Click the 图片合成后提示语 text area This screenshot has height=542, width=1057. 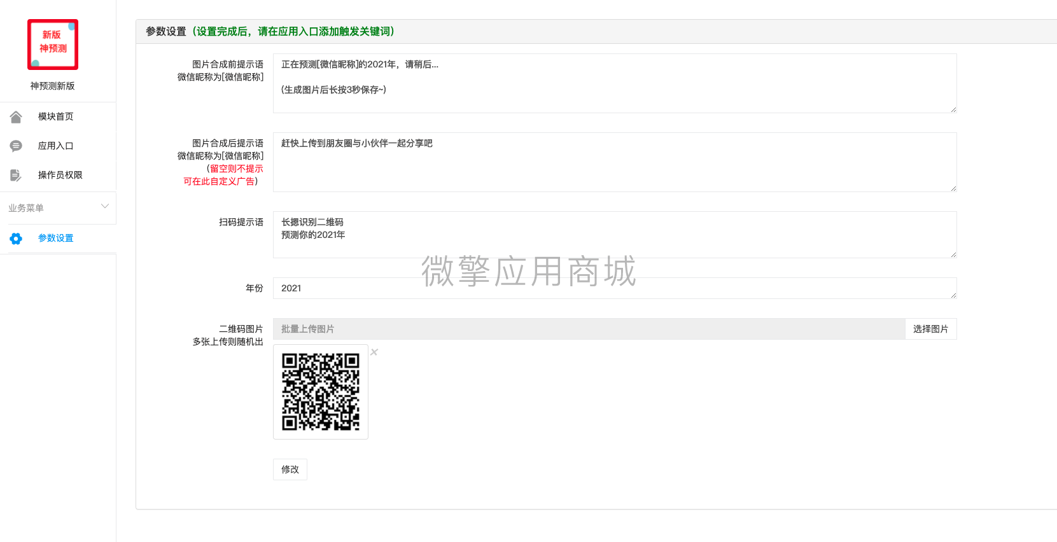[615, 162]
